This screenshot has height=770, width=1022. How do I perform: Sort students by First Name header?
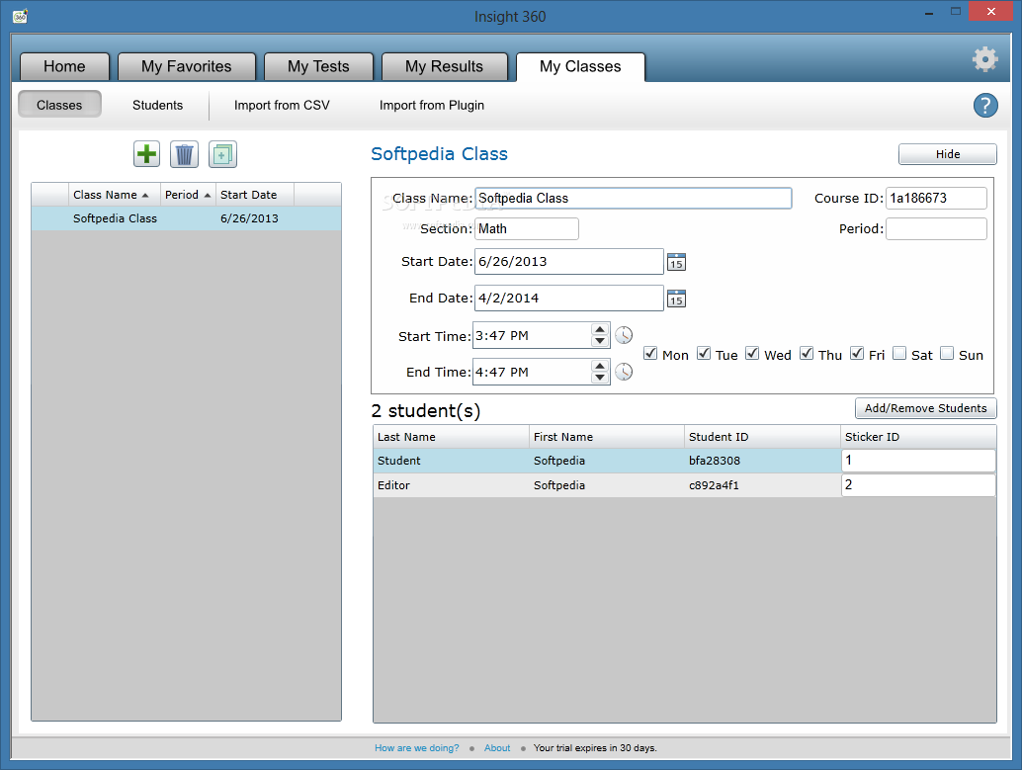607,437
